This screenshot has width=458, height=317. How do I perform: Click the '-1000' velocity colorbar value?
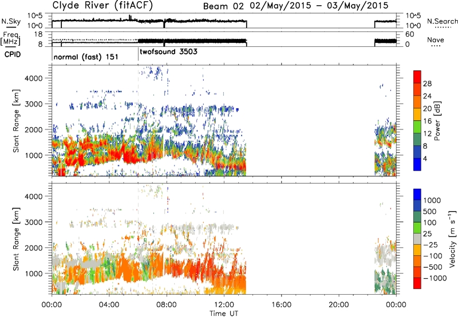click(435, 278)
